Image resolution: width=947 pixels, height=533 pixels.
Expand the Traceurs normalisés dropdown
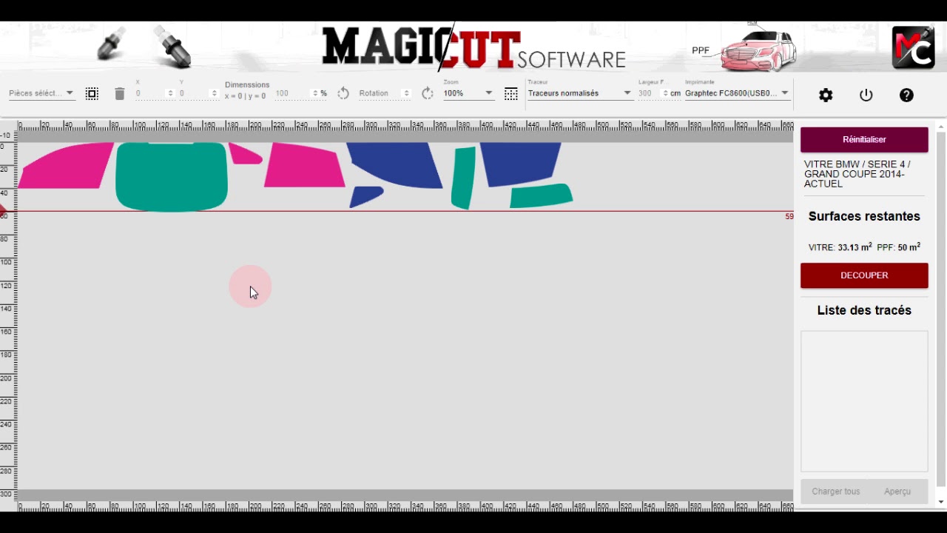tap(579, 93)
